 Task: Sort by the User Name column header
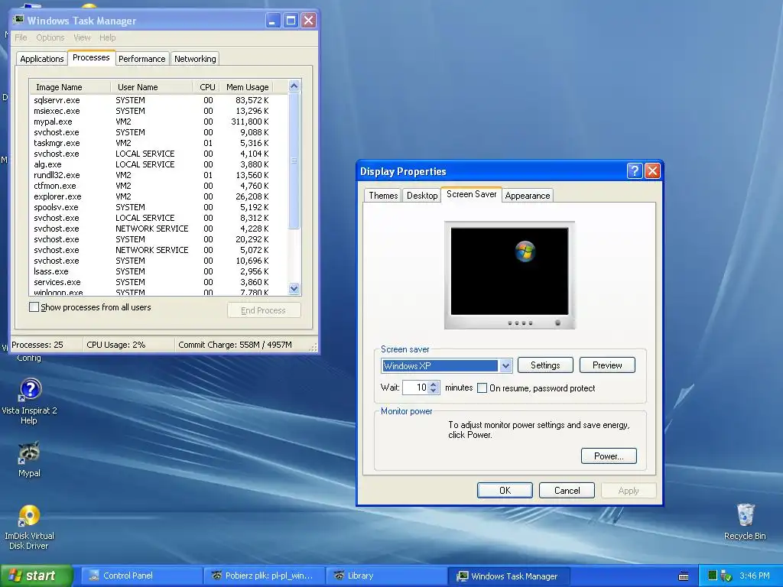coord(152,87)
